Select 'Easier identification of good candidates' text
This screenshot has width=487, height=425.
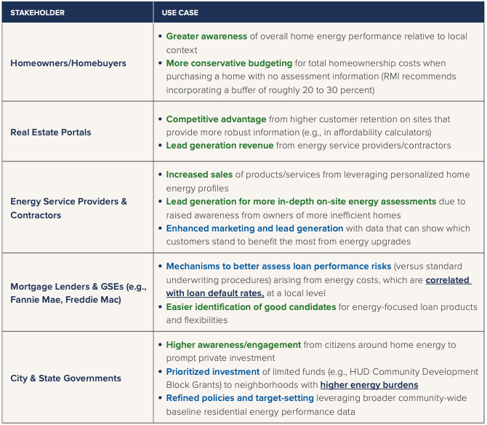[x=251, y=307]
